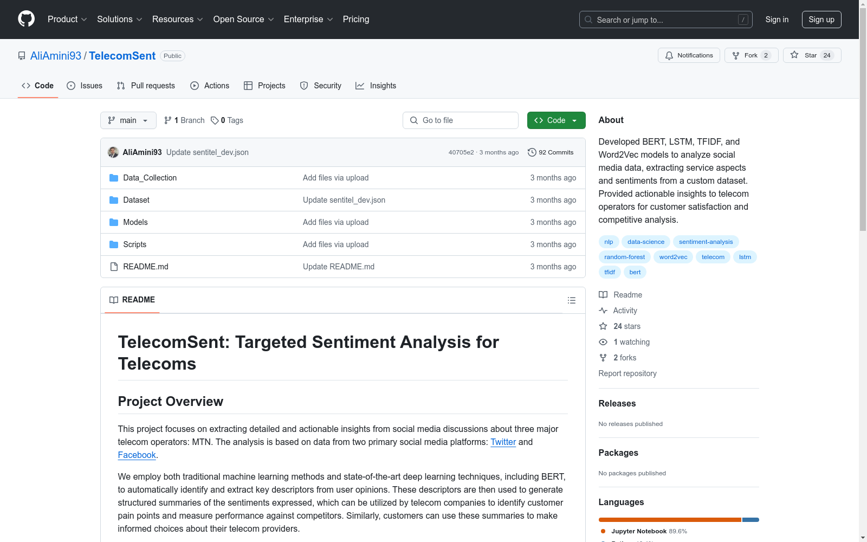Open the Readme link in About
The width and height of the screenshot is (867, 542).
pos(620,295)
